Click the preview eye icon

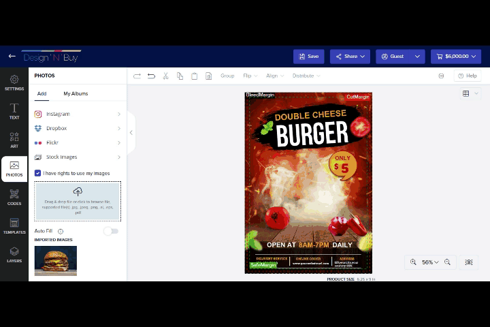point(468,262)
